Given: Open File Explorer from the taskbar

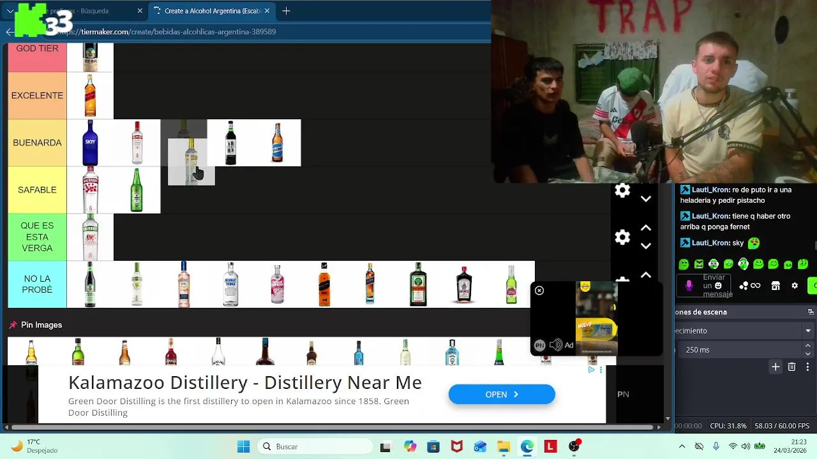Looking at the screenshot, I should point(503,447).
